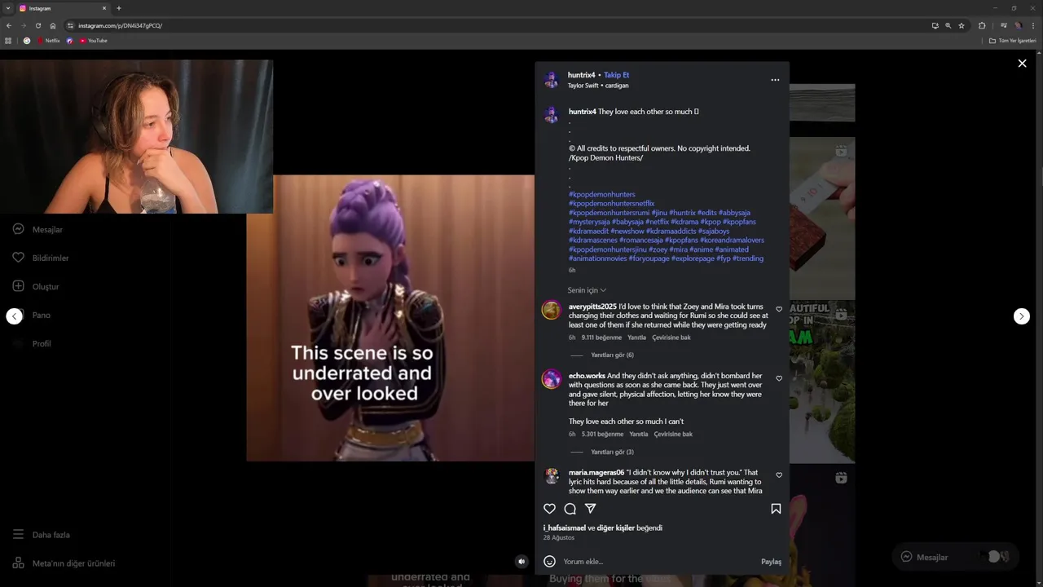Open the three-dot post options menu
Screen dimensions: 1043x587
pos(775,80)
